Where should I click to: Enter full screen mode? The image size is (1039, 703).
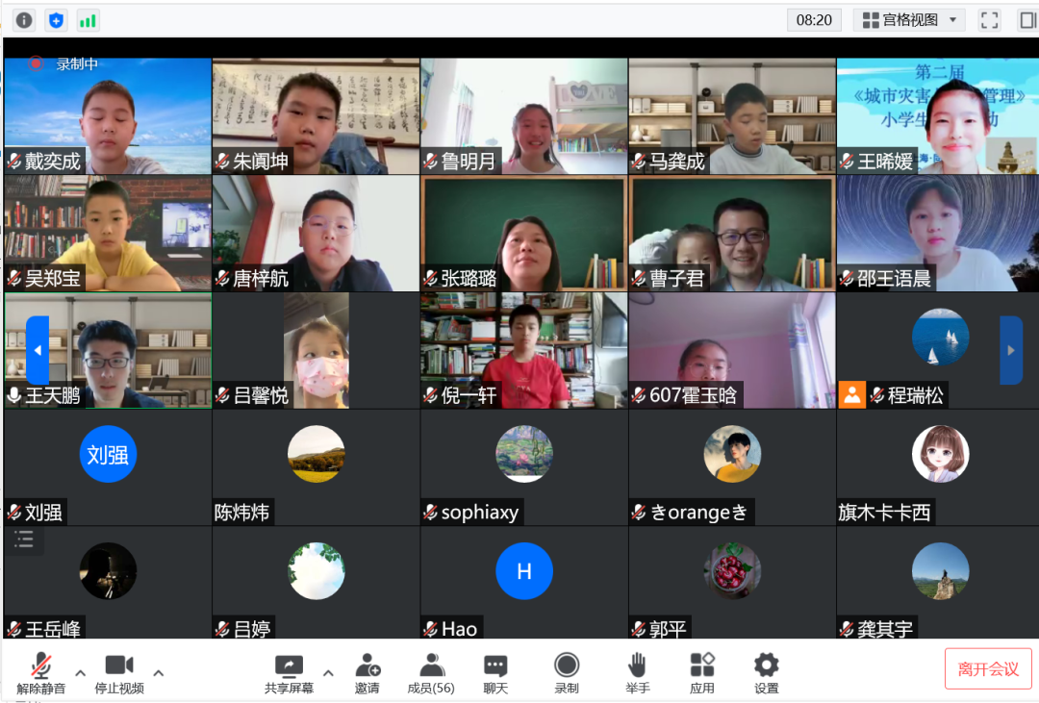[989, 20]
